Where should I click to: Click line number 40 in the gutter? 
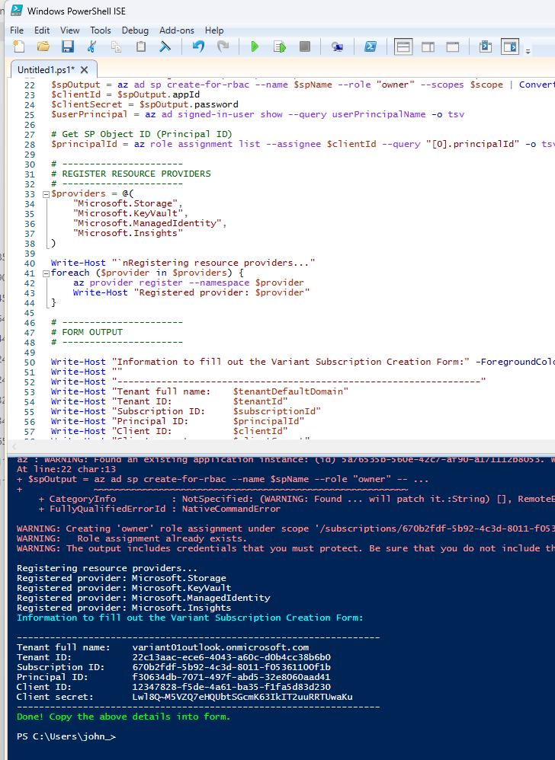(x=30, y=263)
